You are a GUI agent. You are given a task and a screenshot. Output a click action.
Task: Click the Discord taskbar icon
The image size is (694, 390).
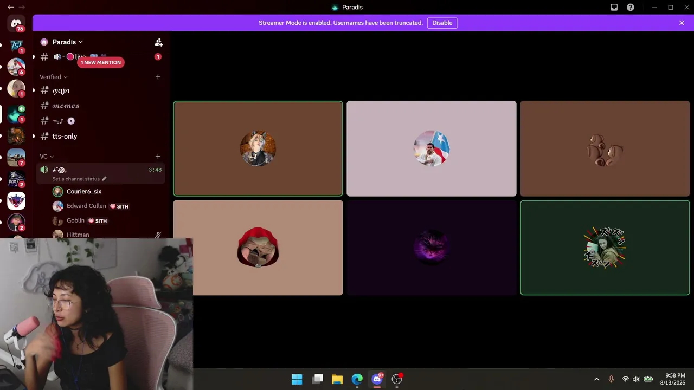tap(377, 379)
